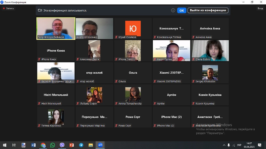Open Google Chrome from the taskbar
Image resolution: width=266 pixels, height=149 pixels.
[x=43, y=145]
